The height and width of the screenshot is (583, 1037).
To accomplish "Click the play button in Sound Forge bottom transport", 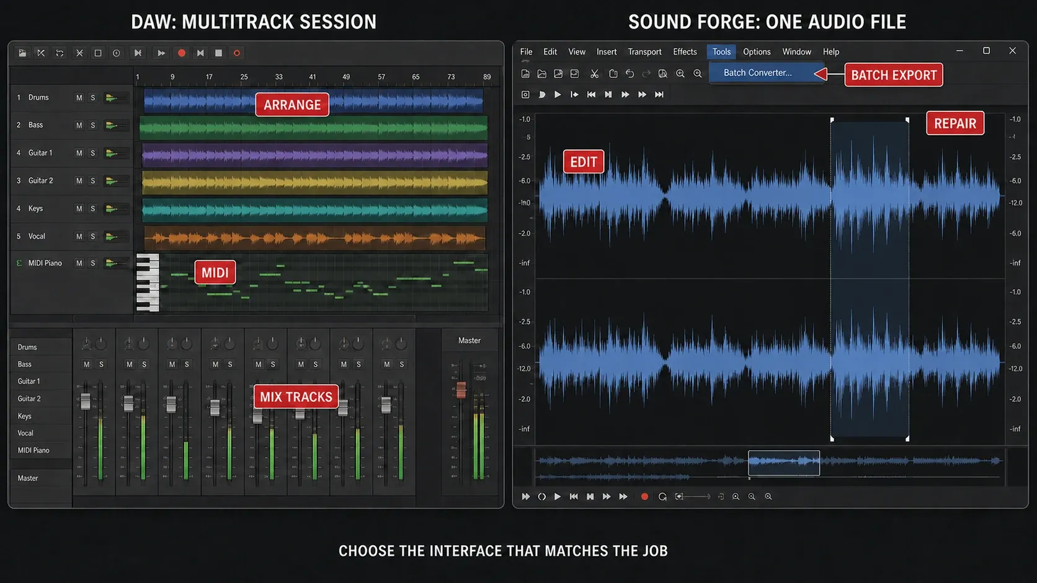I will (558, 497).
